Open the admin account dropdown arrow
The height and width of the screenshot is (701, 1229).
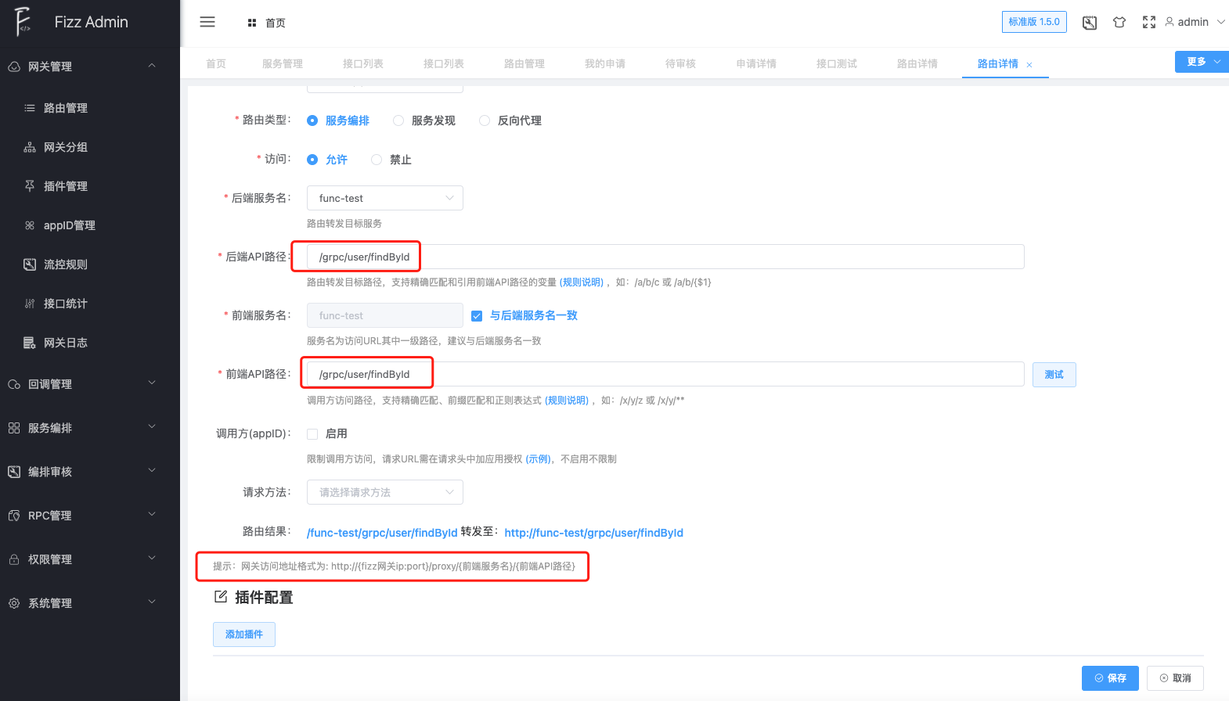[x=1220, y=22]
